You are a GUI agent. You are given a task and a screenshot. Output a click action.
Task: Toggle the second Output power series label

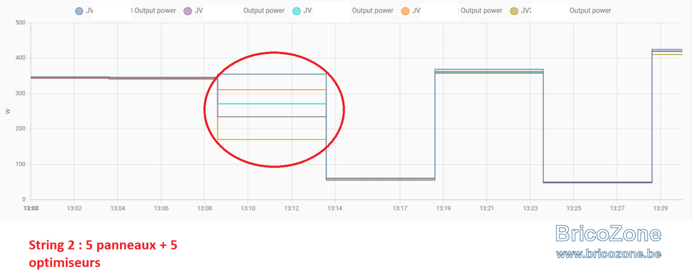(264, 11)
